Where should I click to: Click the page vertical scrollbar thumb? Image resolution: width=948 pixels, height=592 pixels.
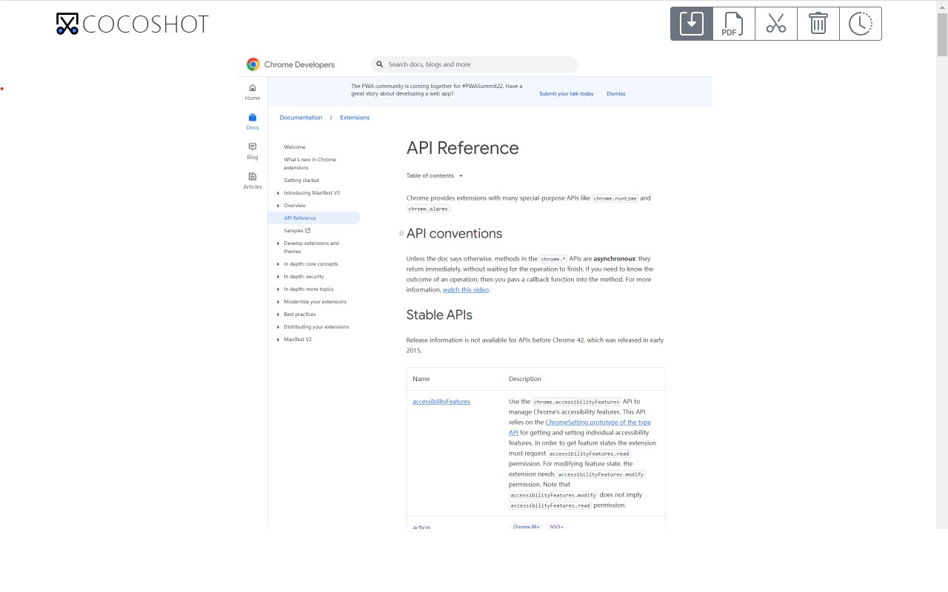pos(942,34)
